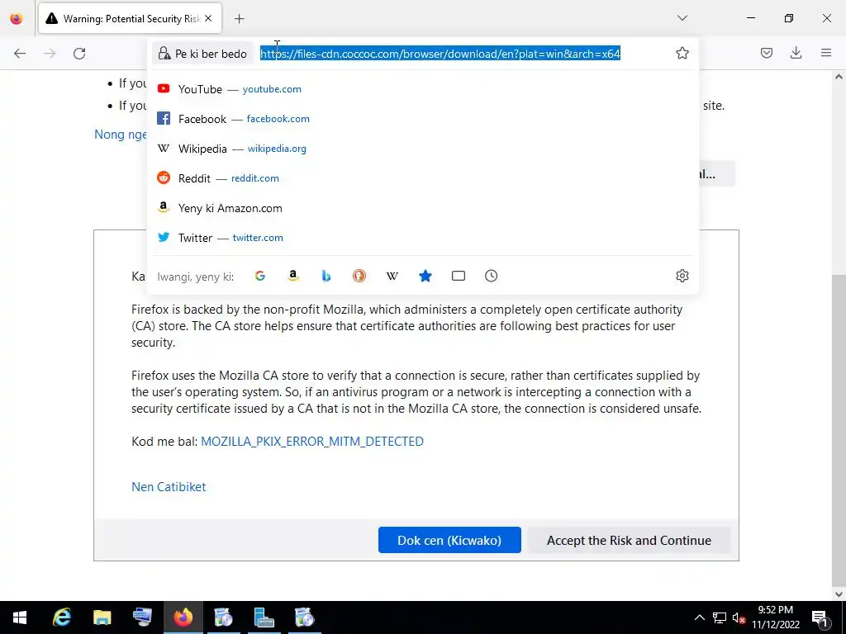
Task: Select the Twitter suggestion
Action: click(422, 238)
